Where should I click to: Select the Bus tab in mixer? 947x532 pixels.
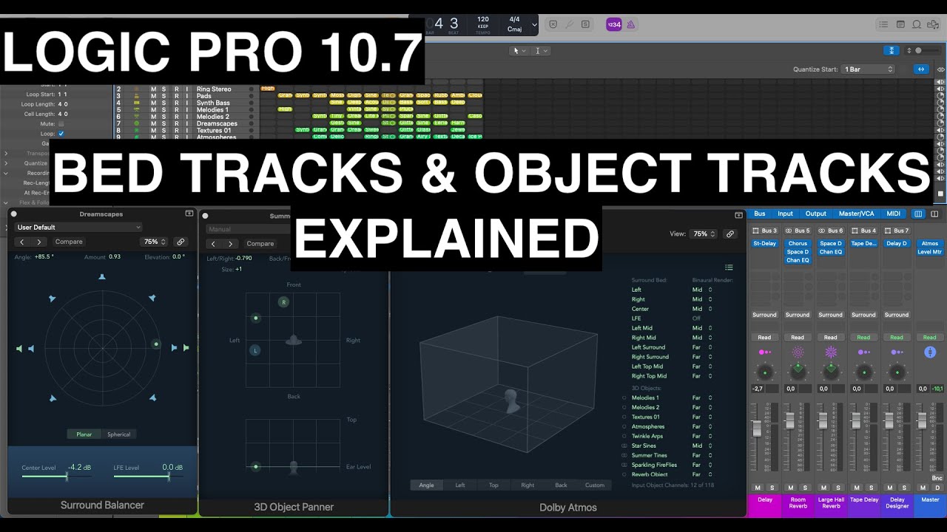click(760, 214)
